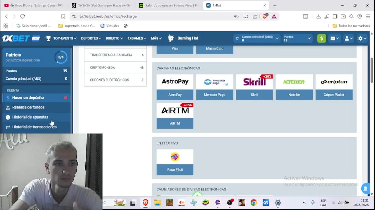Image resolution: width=375 pixels, height=210 pixels.
Task: Open Historial de transacciones in sidebar
Action: pyautogui.click(x=37, y=127)
